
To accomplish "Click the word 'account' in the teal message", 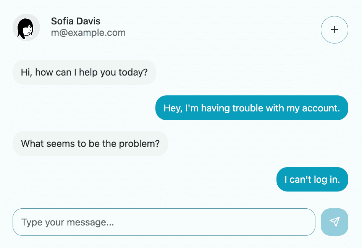I will coord(321,108).
